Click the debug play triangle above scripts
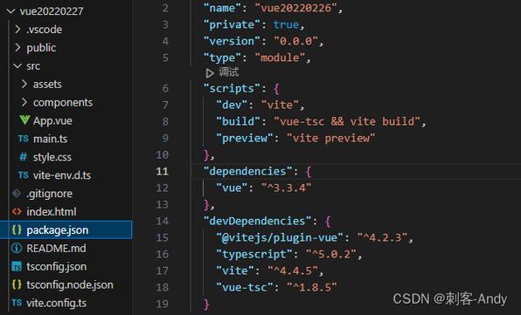Screen dimensions: 521x315 tap(209, 73)
